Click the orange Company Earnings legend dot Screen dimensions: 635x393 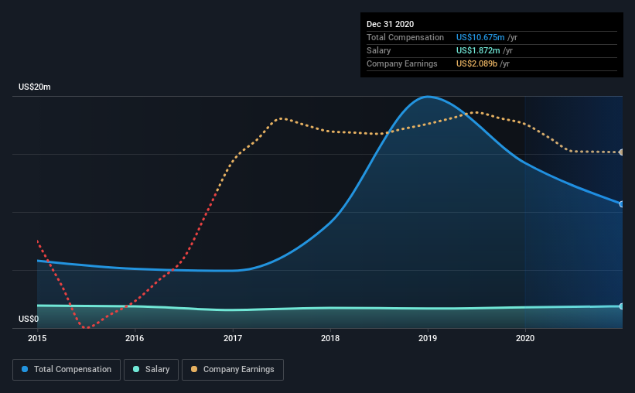[194, 369]
